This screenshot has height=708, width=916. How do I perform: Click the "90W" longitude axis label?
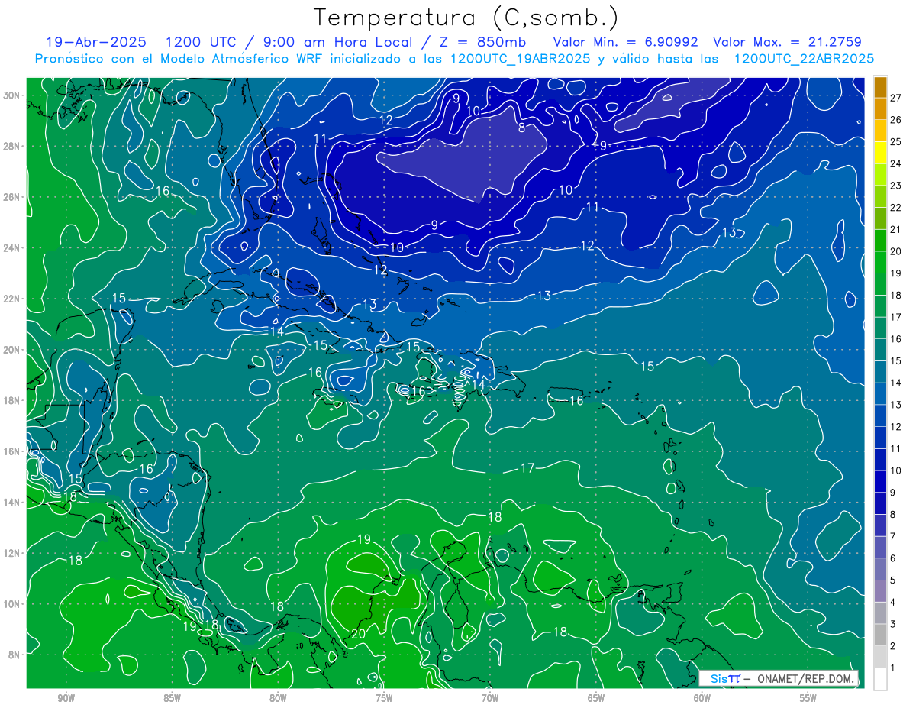pos(66,698)
